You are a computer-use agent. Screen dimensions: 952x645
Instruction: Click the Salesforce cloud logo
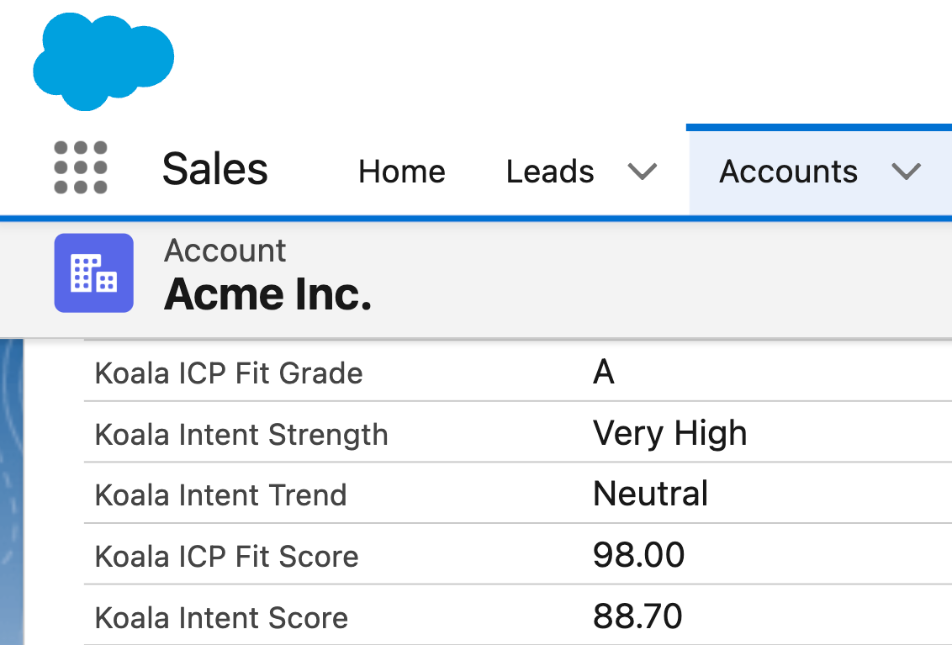point(103,61)
